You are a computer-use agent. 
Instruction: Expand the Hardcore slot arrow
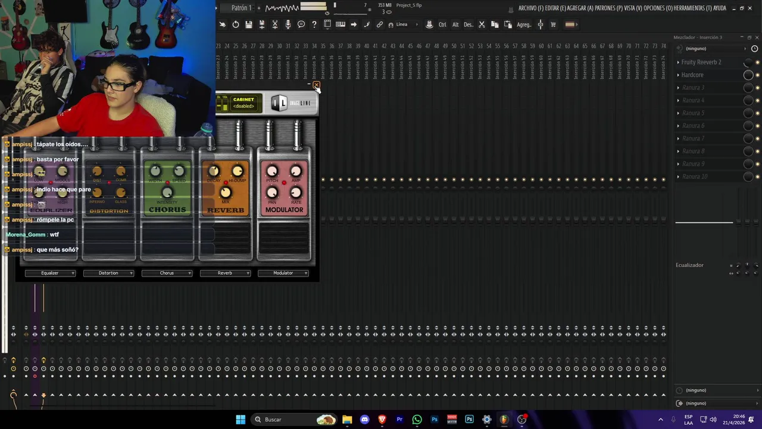678,75
